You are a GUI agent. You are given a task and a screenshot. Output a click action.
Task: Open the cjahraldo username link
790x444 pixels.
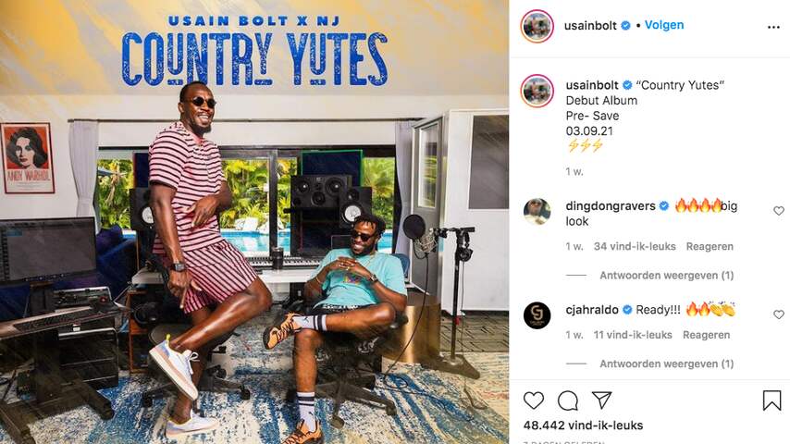pos(592,310)
